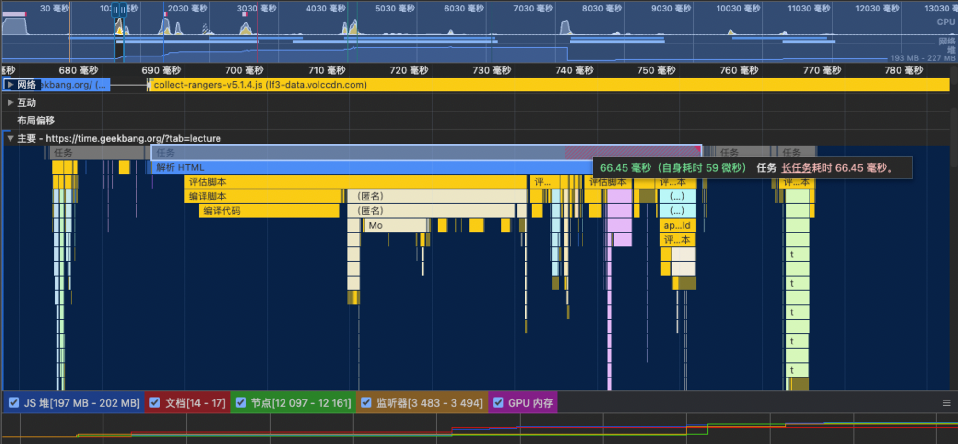
Task: Grab the right overview selection handle
Action: 123,10
